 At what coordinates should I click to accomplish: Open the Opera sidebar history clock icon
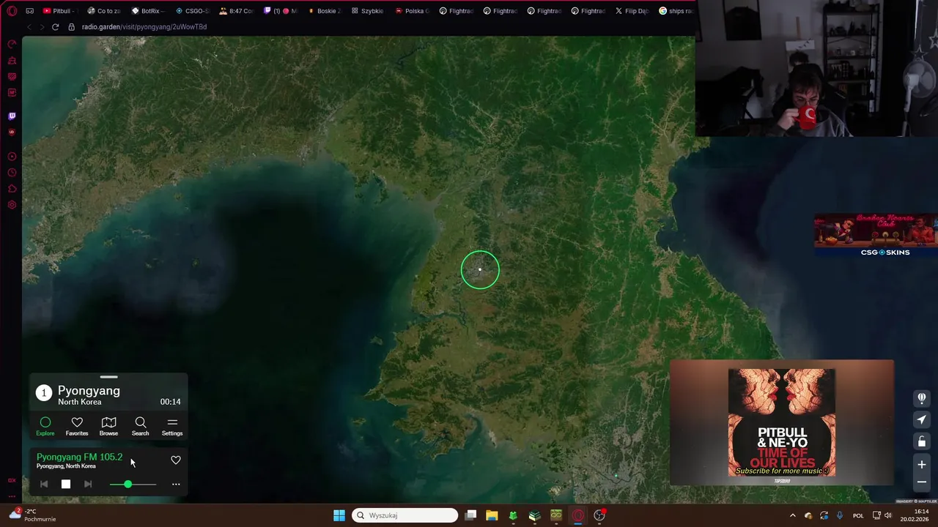click(12, 173)
